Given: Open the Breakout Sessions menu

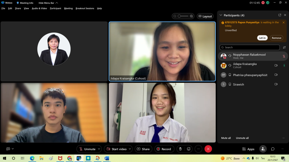Looking at the screenshot, I should (85, 8).
